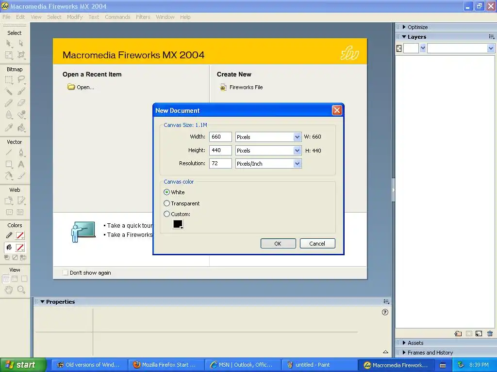
Task: Open the Modify menu
Action: click(75, 17)
